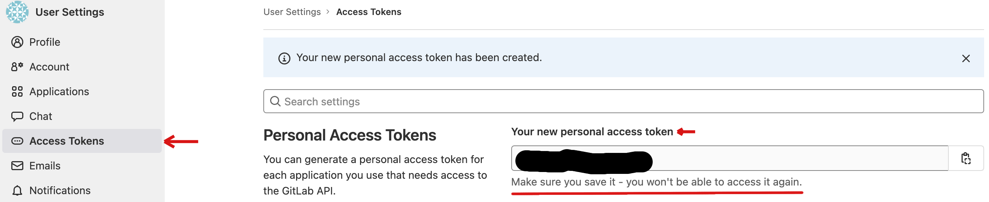Click the Profile person icon
The image size is (989, 202).
pos(17,42)
